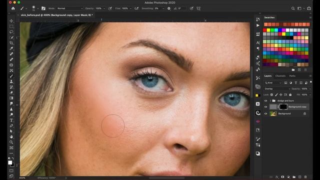This screenshot has height=180, width=320.
Task: Select the Clone Stamp tool
Action: pos(11,81)
